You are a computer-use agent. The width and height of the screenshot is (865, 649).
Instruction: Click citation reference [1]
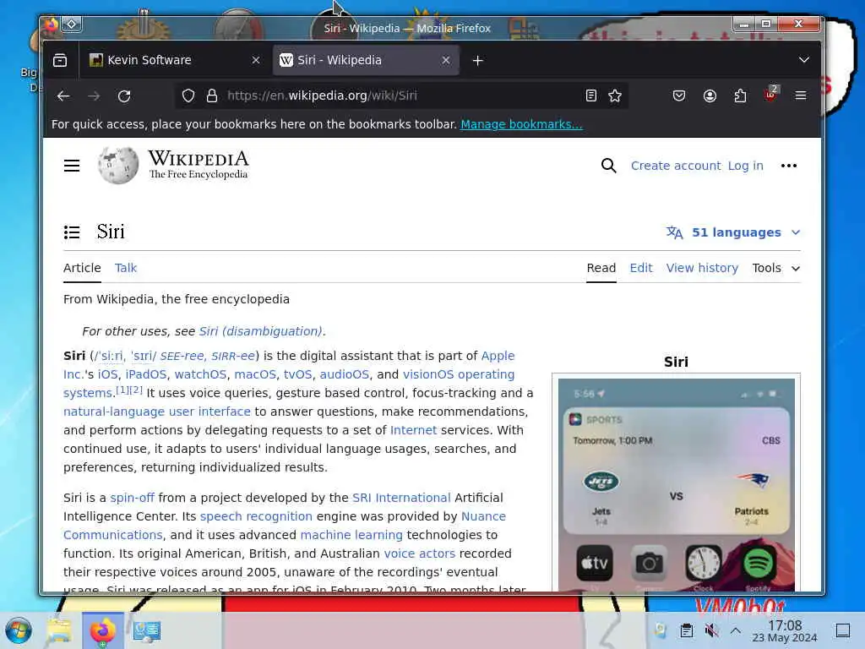[x=122, y=390]
